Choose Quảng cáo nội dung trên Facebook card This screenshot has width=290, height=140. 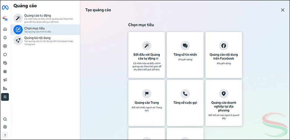[x=224, y=55]
